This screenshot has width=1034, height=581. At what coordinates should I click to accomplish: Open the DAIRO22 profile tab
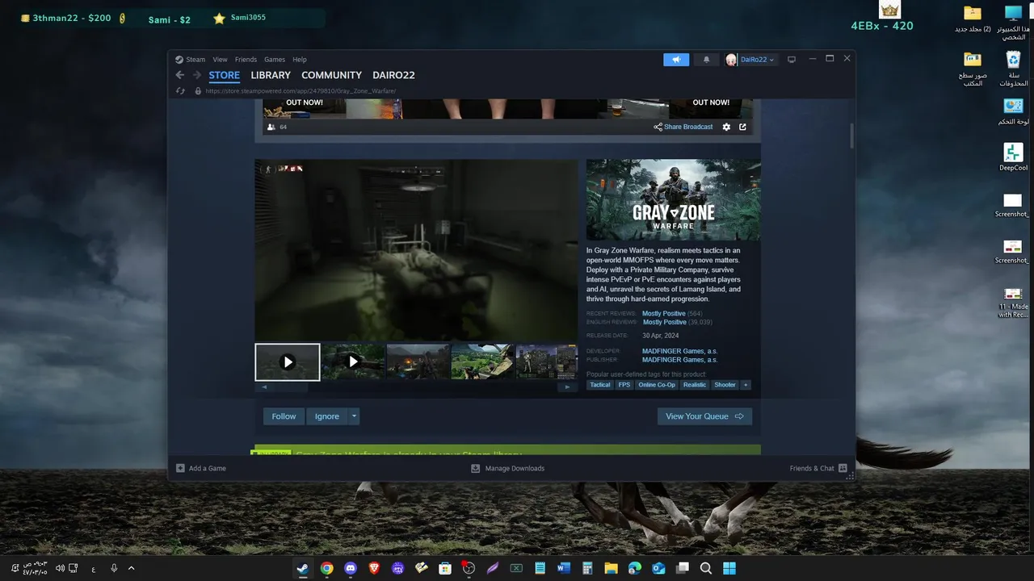393,75
